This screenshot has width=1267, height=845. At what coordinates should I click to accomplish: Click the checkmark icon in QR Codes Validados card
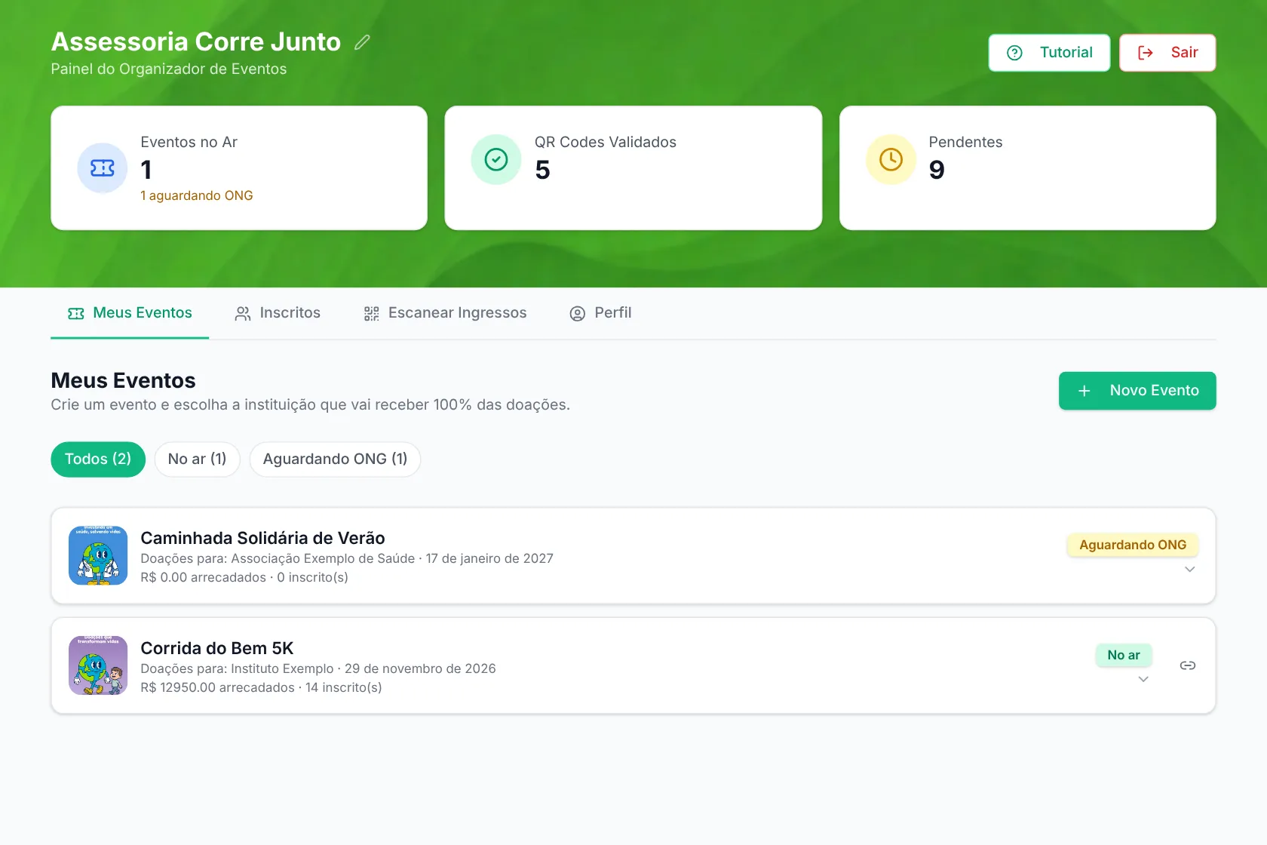pyautogui.click(x=496, y=159)
